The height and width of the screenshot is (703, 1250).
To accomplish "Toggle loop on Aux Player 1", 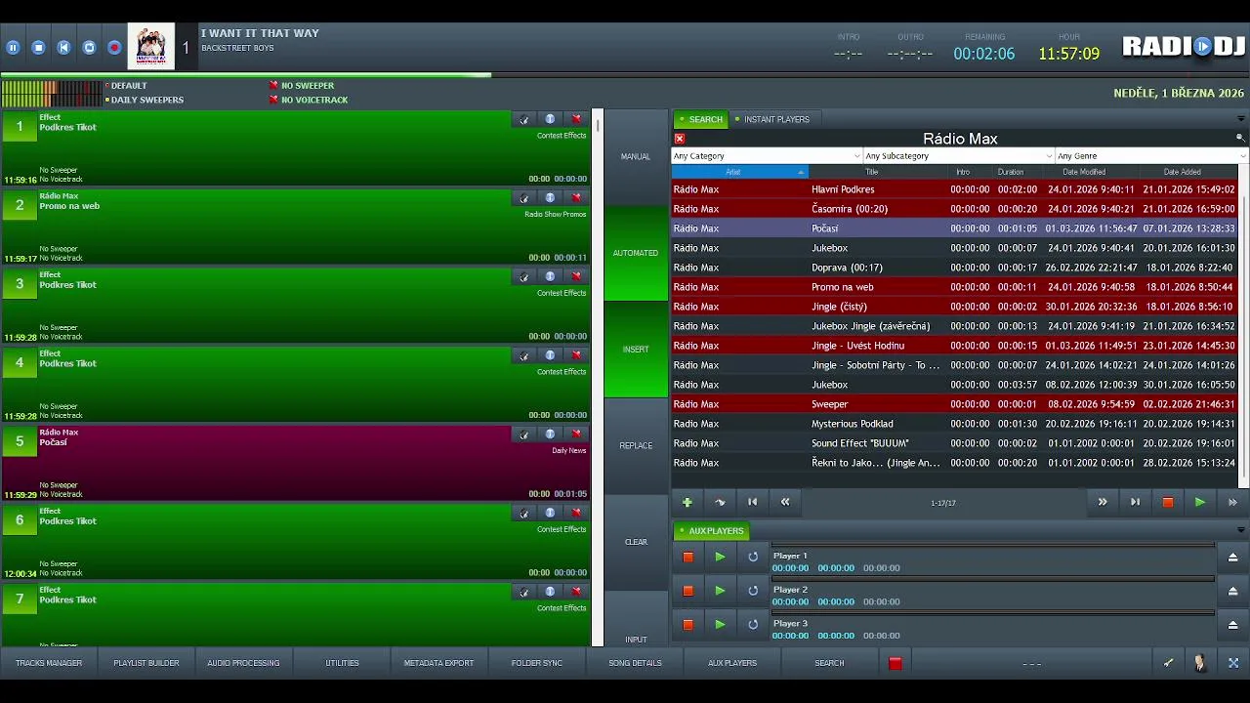I will click(x=753, y=558).
